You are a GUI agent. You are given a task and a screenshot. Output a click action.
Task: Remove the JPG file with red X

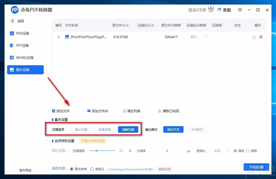[x=261, y=37]
